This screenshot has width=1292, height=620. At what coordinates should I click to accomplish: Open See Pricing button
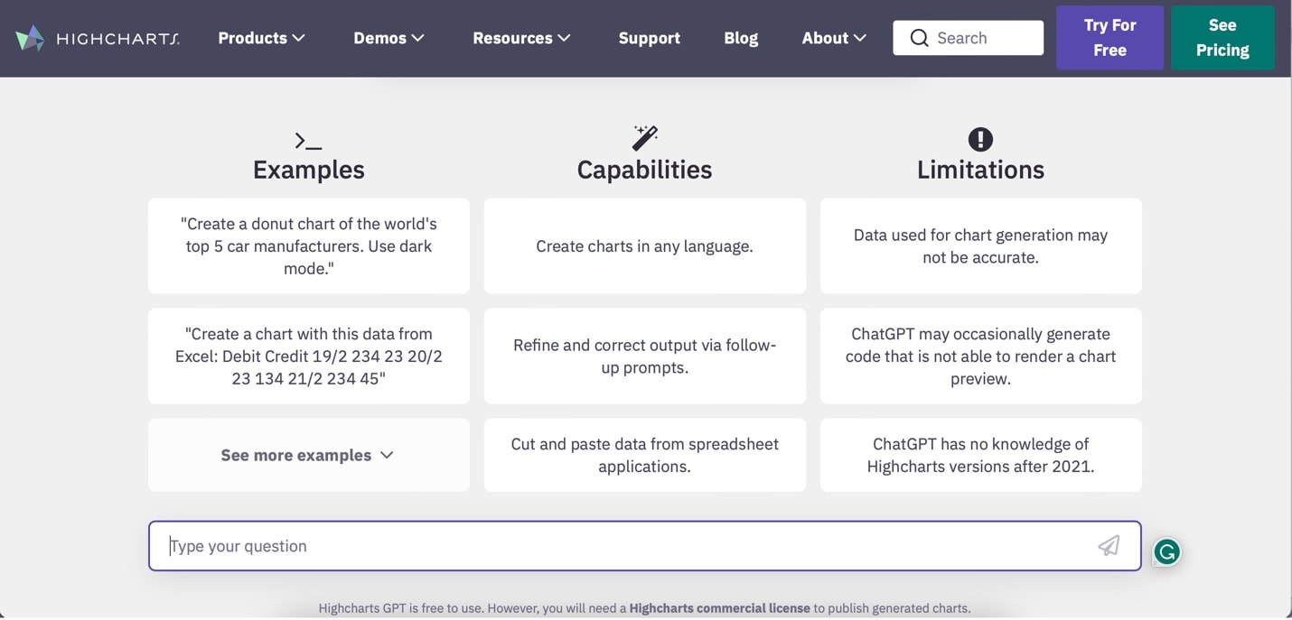(1222, 38)
